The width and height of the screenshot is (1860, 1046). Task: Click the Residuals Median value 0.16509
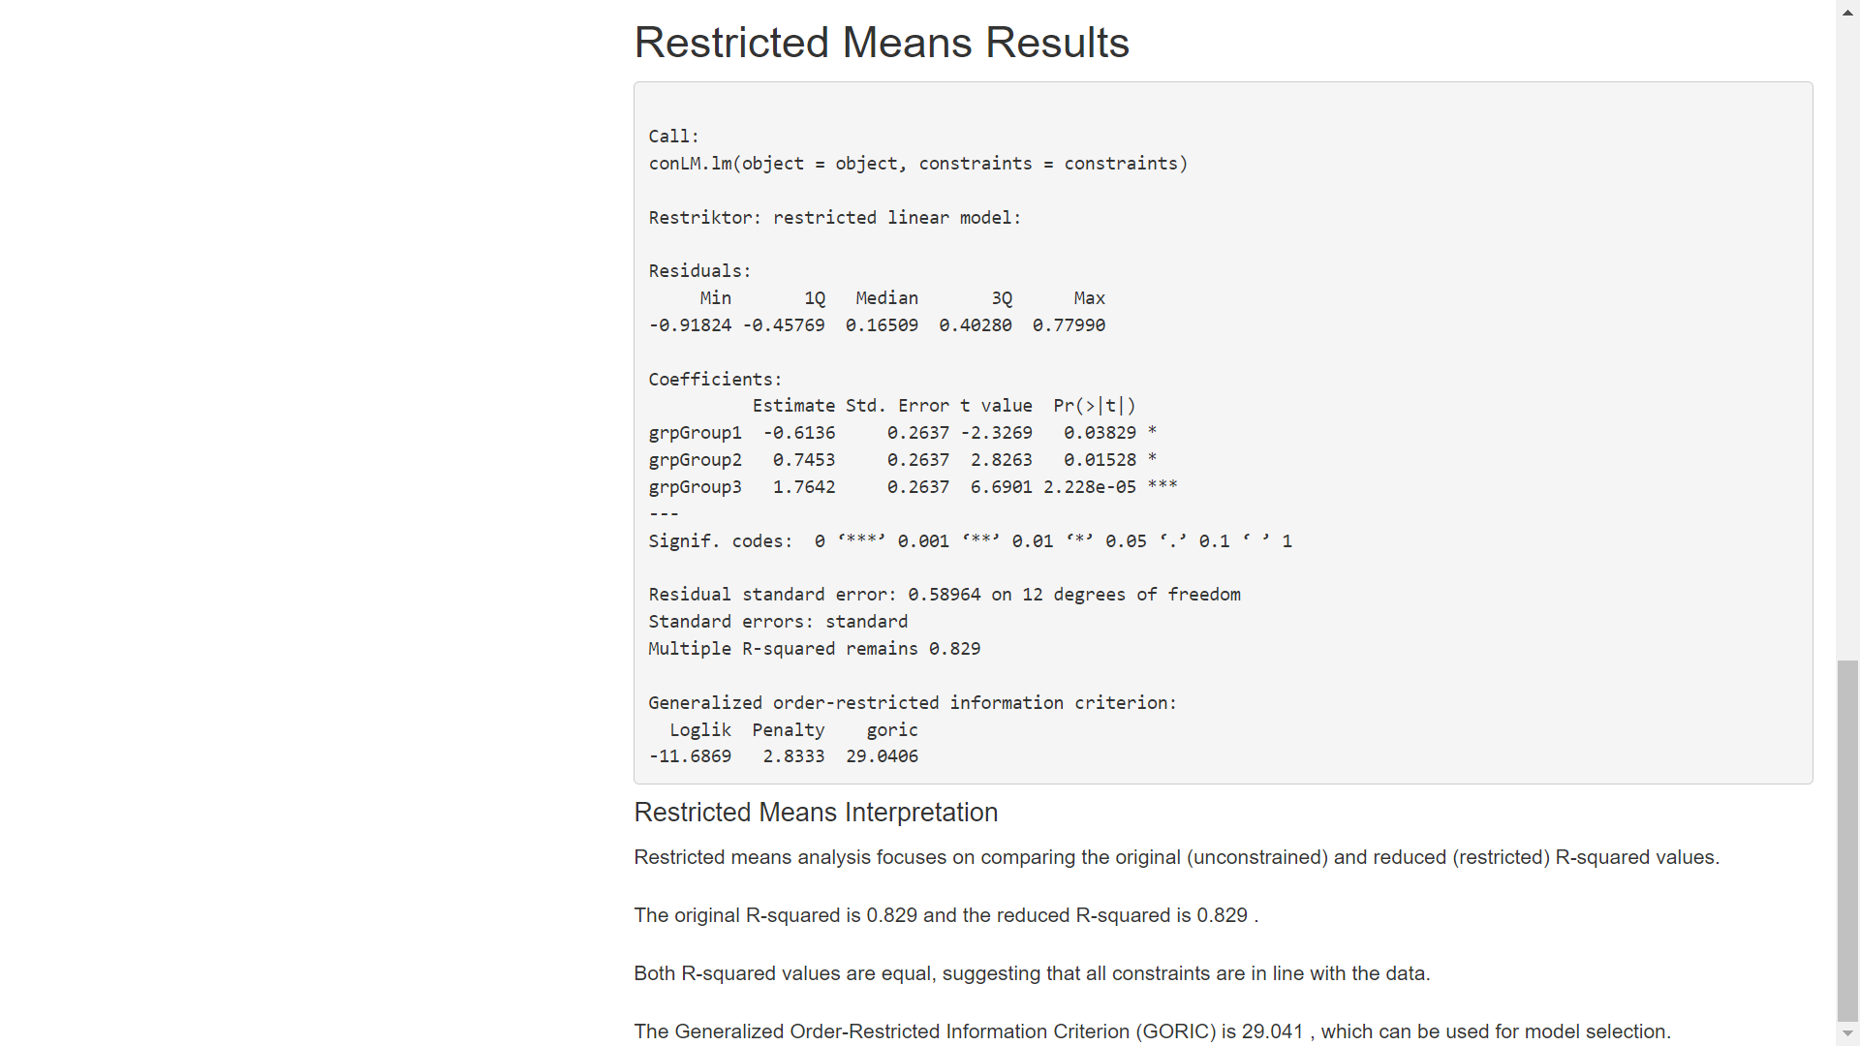click(x=882, y=325)
